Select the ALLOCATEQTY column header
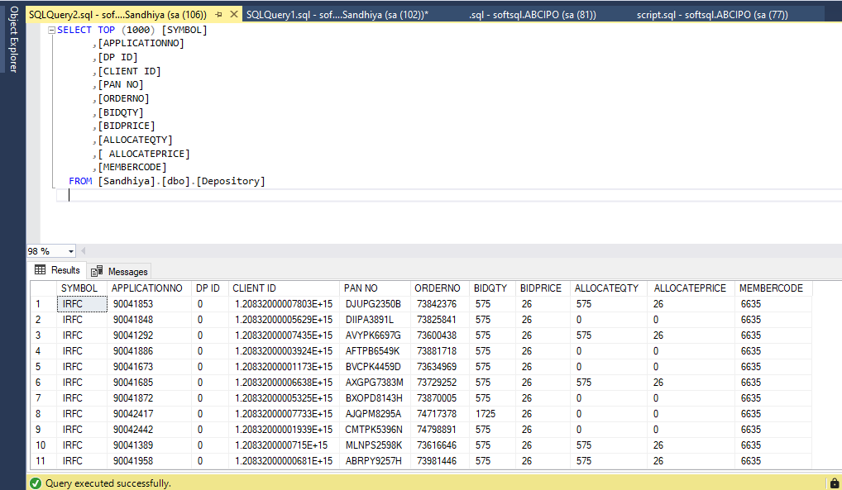Screen dimensions: 842x490 click(606, 288)
